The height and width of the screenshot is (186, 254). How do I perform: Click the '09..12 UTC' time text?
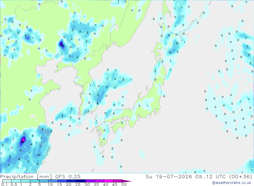point(211,176)
